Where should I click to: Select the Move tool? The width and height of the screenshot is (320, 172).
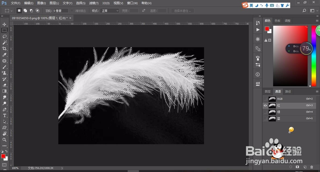pos(4,25)
